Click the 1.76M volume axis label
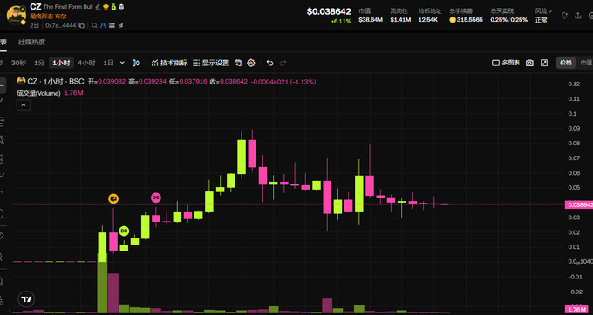The image size is (593, 315). [x=576, y=310]
